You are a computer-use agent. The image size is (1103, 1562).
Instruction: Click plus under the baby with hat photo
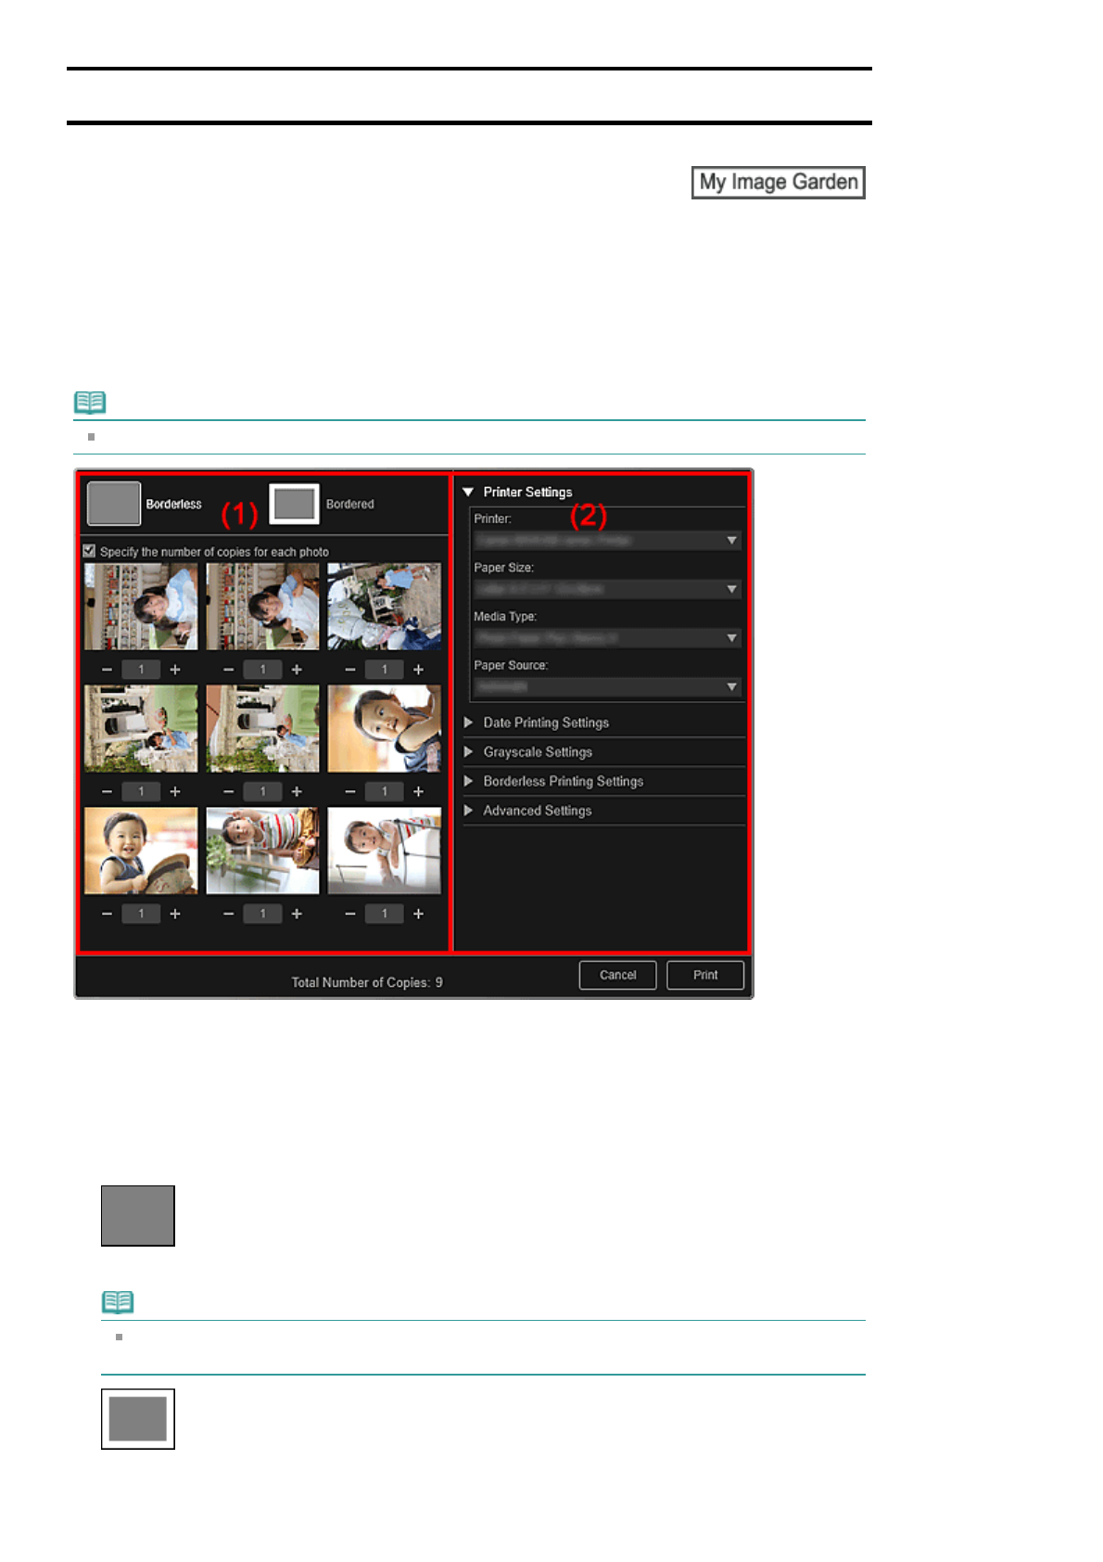tap(175, 915)
